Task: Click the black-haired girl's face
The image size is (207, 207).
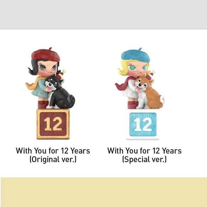Action: (48, 68)
